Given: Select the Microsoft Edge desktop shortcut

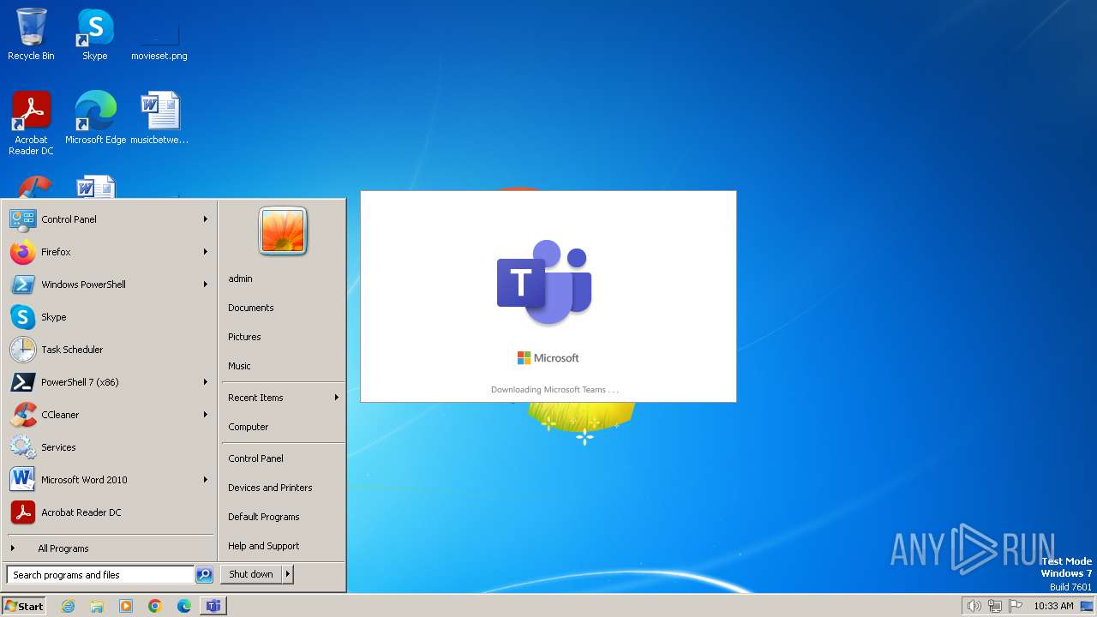Looking at the screenshot, I should [95, 118].
